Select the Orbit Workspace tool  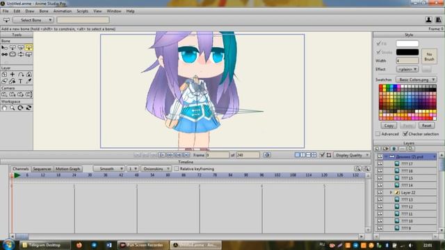coord(29,108)
